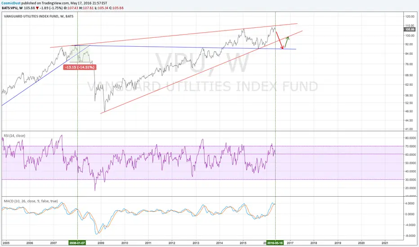Click the RSI (14, close) indicator label
This screenshot has height=247, width=419.
point(14,136)
